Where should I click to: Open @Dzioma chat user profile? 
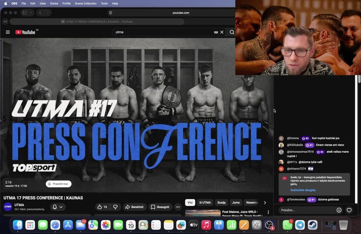[x=293, y=138]
